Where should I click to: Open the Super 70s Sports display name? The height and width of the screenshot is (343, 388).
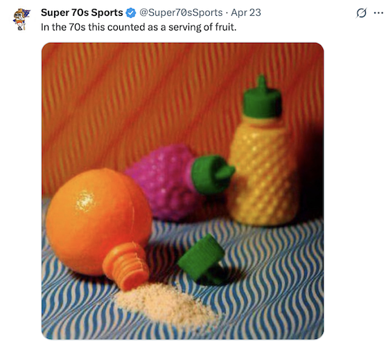(x=82, y=12)
